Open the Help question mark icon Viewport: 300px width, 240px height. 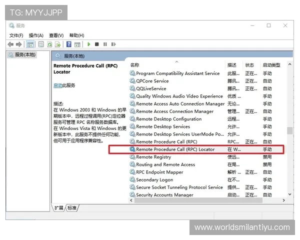68,44
